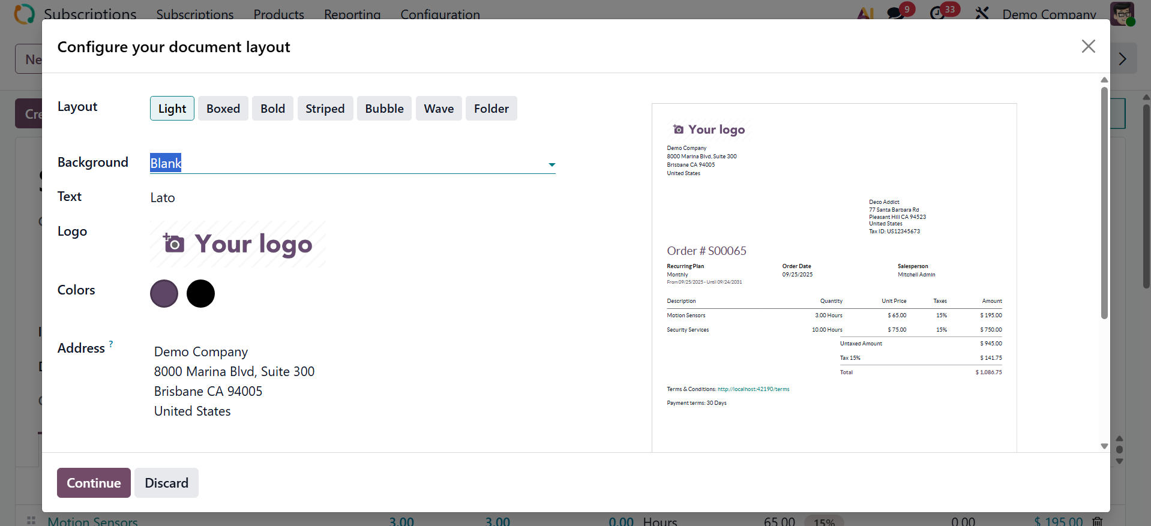The image size is (1151, 526).
Task: Click the Discard button
Action: point(166,483)
